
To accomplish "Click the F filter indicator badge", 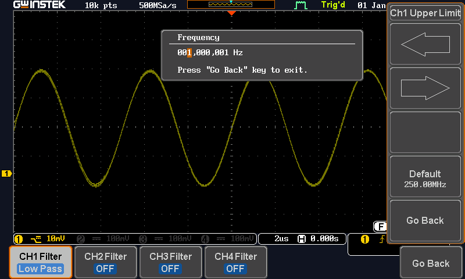I will tap(380, 227).
